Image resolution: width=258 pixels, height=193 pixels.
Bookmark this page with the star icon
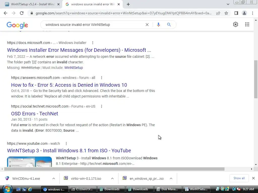(226, 13)
